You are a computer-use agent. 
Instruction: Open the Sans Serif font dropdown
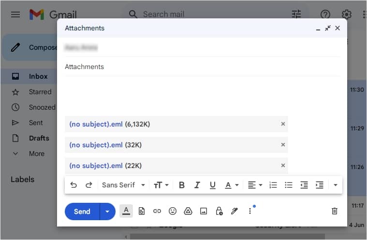click(x=123, y=185)
